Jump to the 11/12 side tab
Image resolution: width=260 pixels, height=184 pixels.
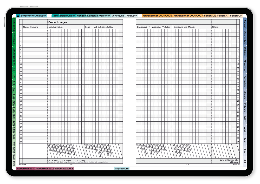tap(14, 103)
